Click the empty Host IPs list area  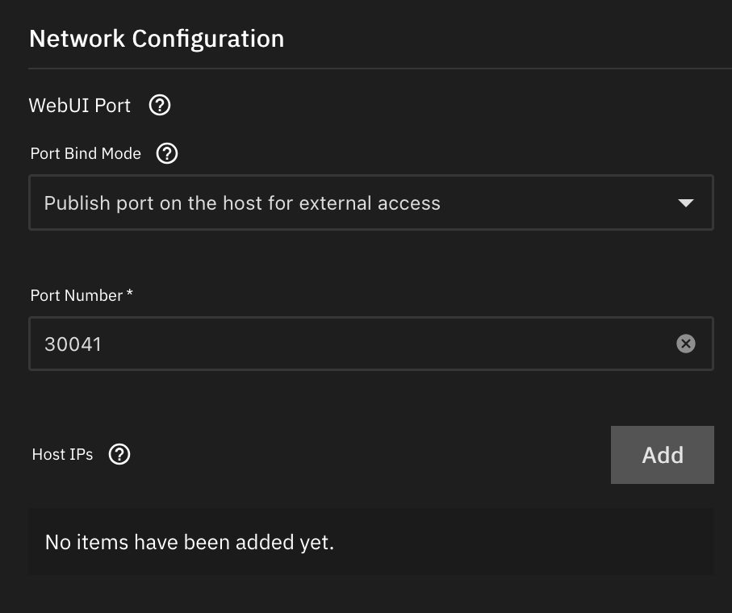371,540
